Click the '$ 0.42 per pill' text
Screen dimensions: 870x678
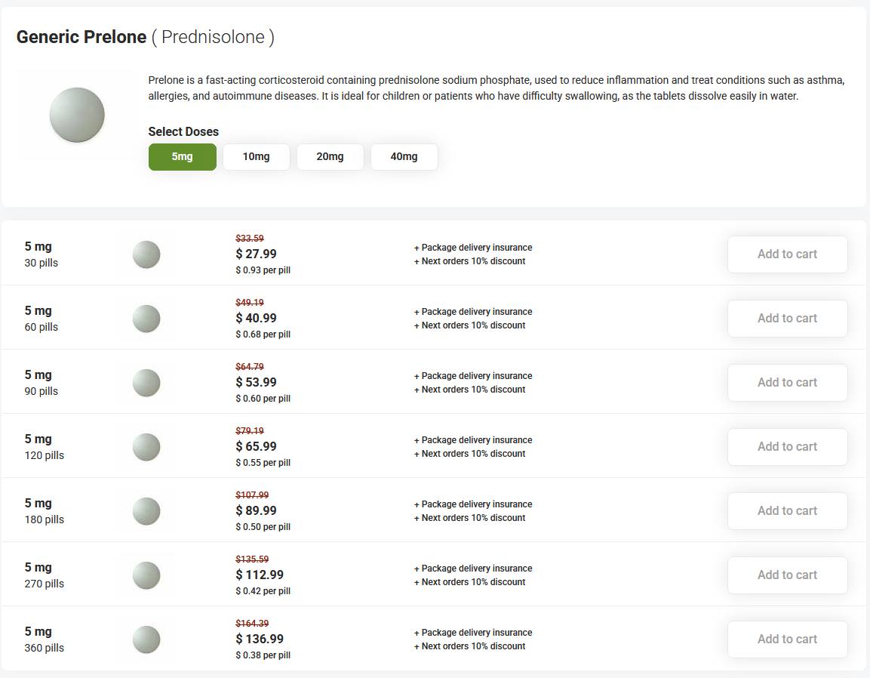coord(263,591)
